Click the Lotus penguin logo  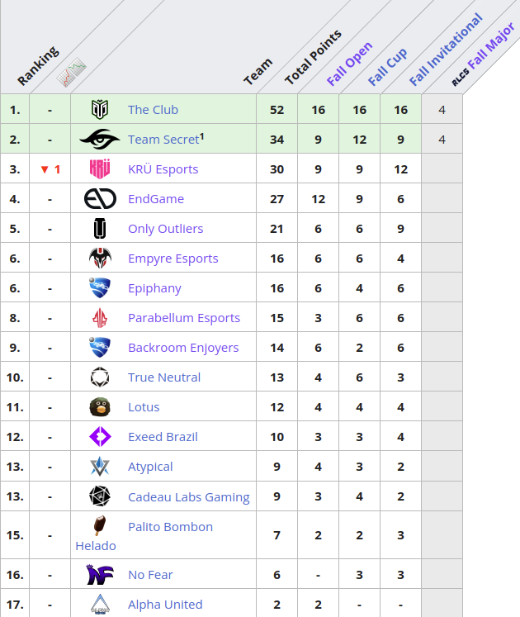(100, 407)
